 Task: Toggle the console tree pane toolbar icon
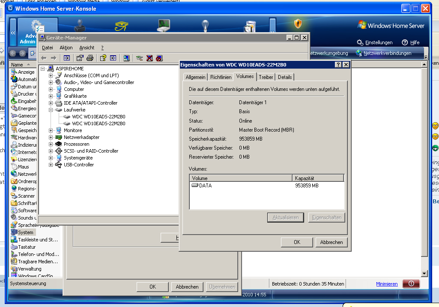point(67,58)
